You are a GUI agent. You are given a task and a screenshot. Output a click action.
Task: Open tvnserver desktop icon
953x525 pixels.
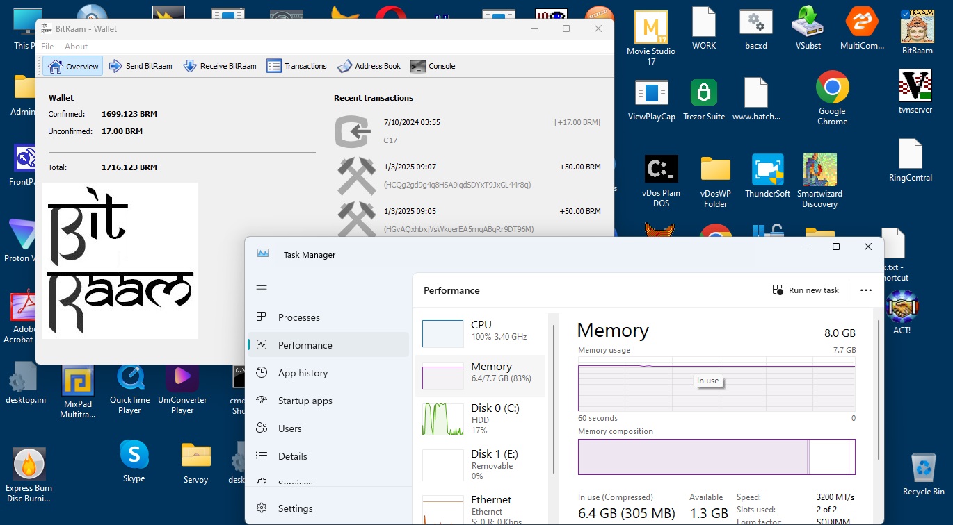pos(915,92)
